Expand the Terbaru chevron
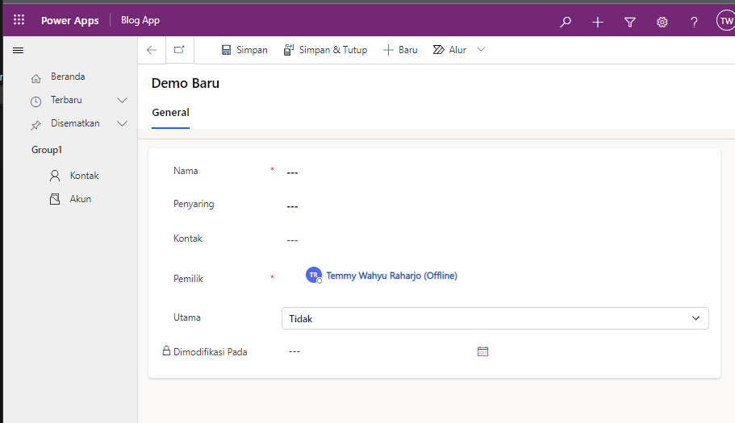The width and height of the screenshot is (735, 423). point(122,100)
